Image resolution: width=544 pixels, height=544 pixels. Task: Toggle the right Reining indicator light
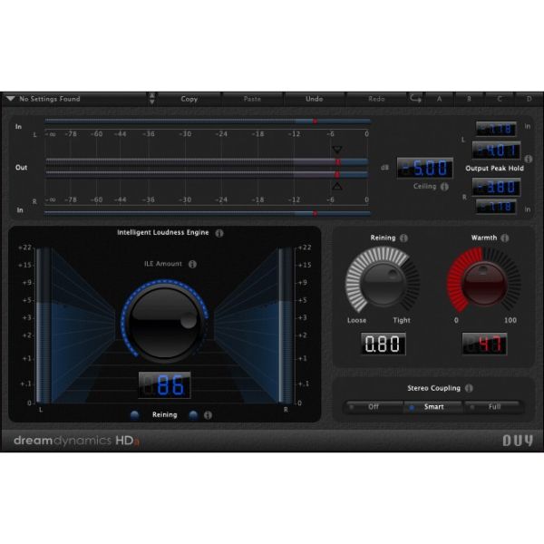point(194,415)
